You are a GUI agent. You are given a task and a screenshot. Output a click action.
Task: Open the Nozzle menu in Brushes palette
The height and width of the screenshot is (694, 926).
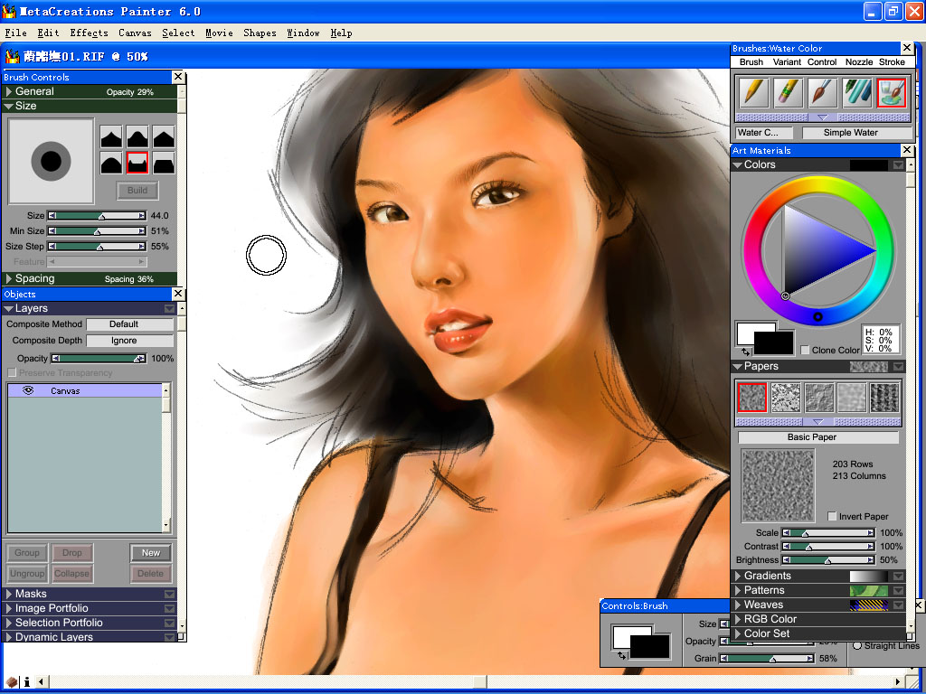coord(859,62)
